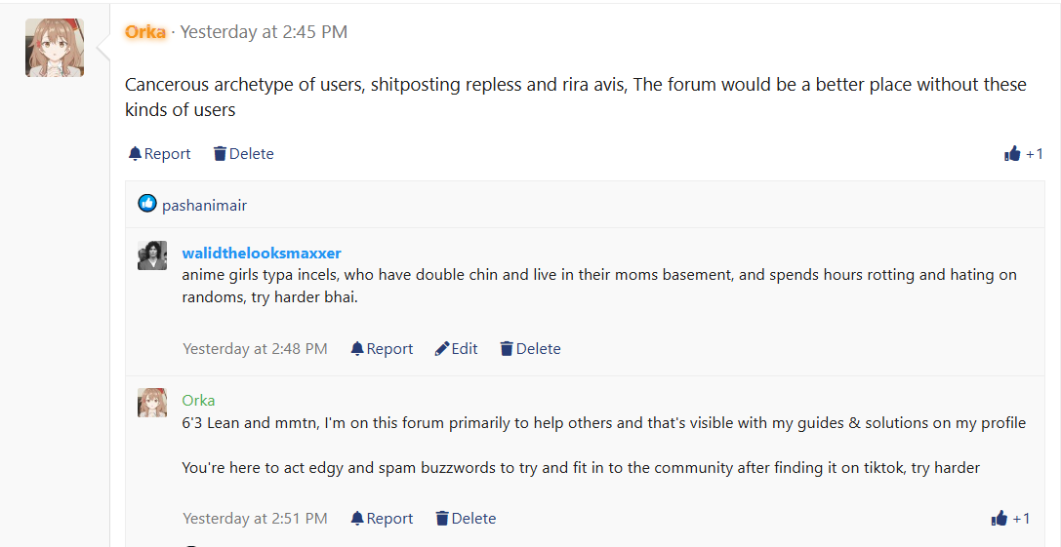This screenshot has width=1061, height=547.
Task: Click the trash Delete icon on walidthelooksmaxxer's comment
Action: click(x=507, y=349)
